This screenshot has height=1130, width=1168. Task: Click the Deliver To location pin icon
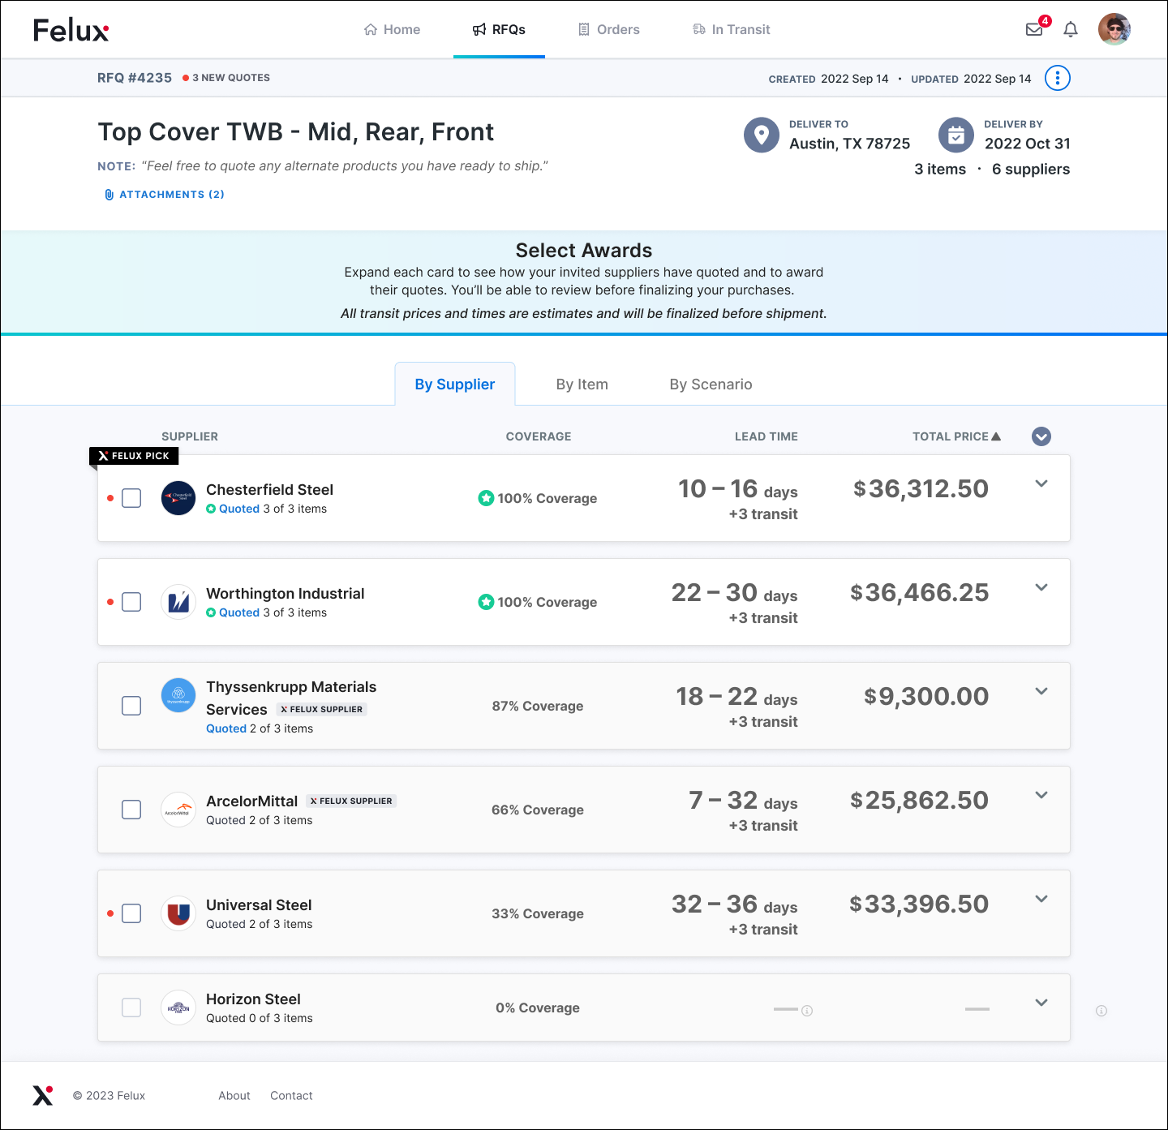(x=762, y=135)
